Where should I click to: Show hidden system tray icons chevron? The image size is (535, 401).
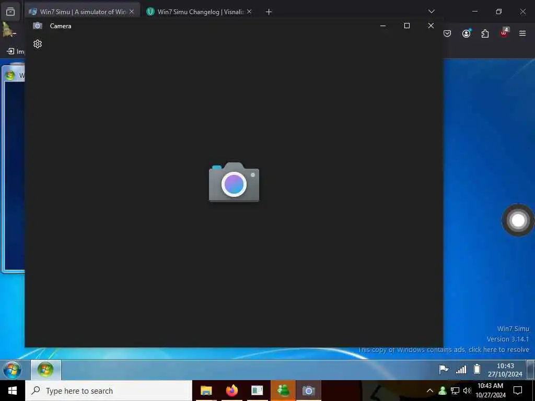point(430,391)
